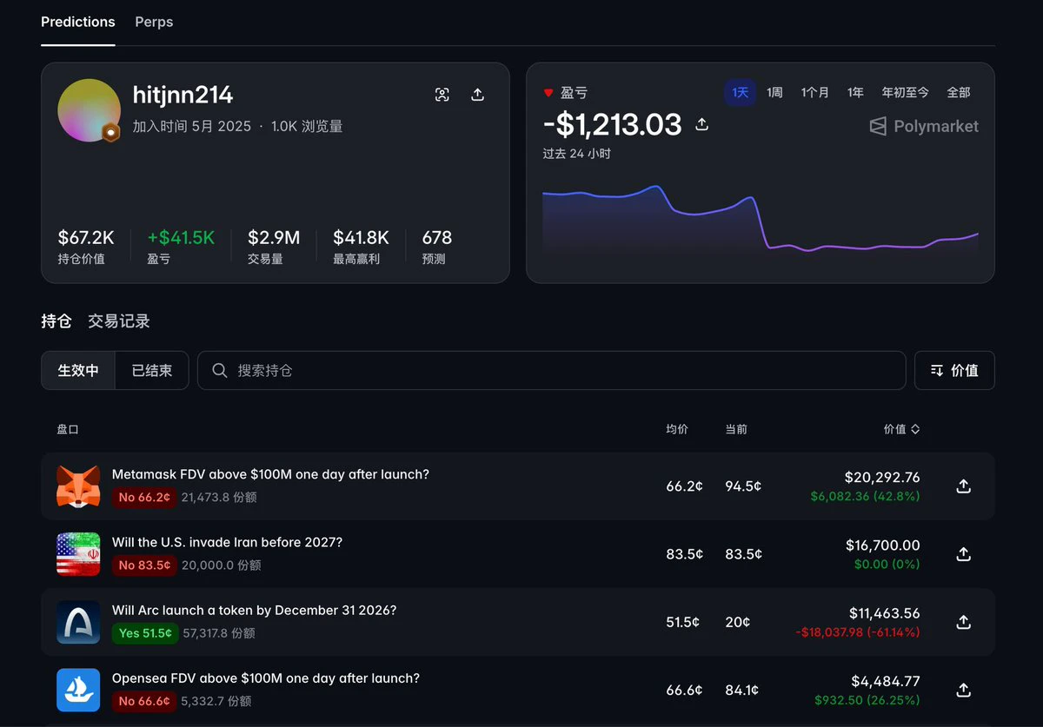
Task: Click the 94.5¢ current price
Action: point(743,486)
